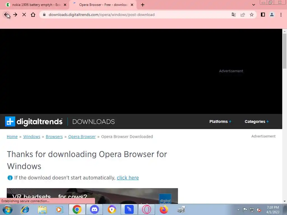Stop loading the current page
This screenshot has width=287, height=215.
pos(24,15)
